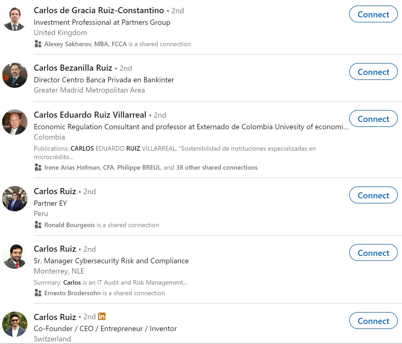View 38 other shared connections
This screenshot has width=402, height=344.
217,167
